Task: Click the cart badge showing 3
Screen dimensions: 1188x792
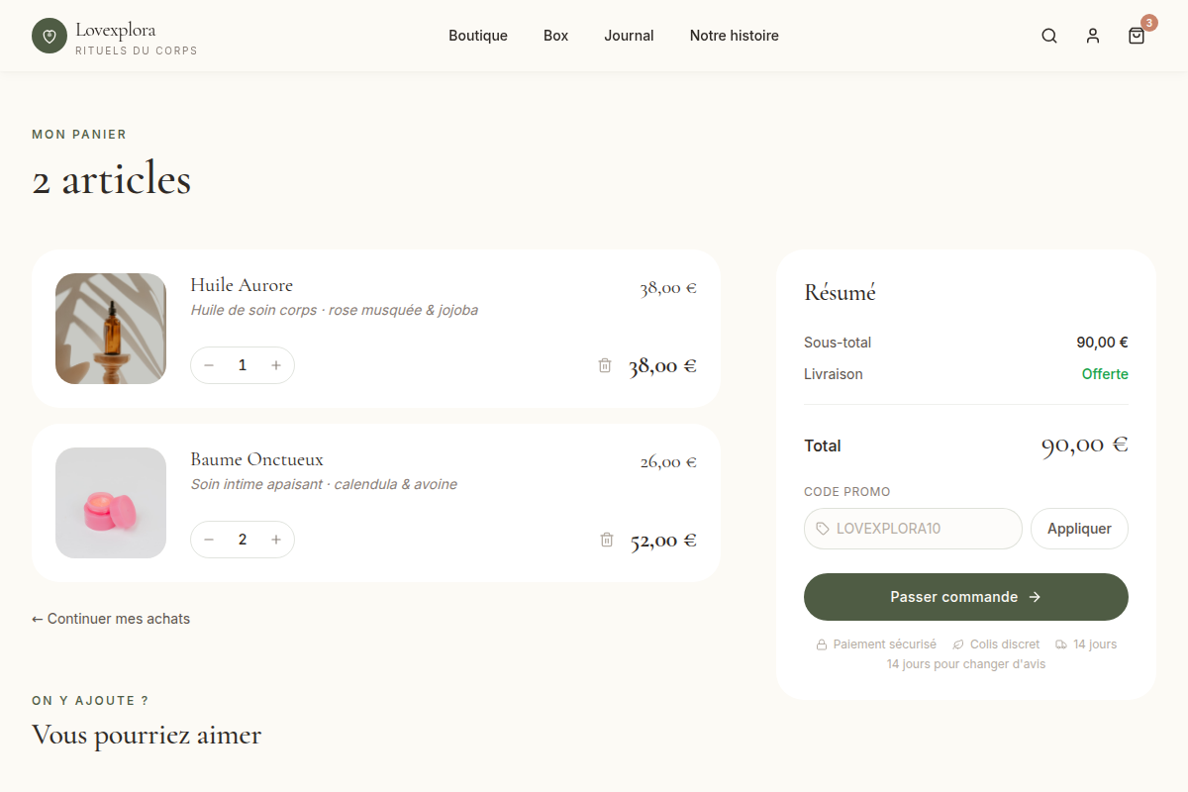Action: [x=1149, y=23]
